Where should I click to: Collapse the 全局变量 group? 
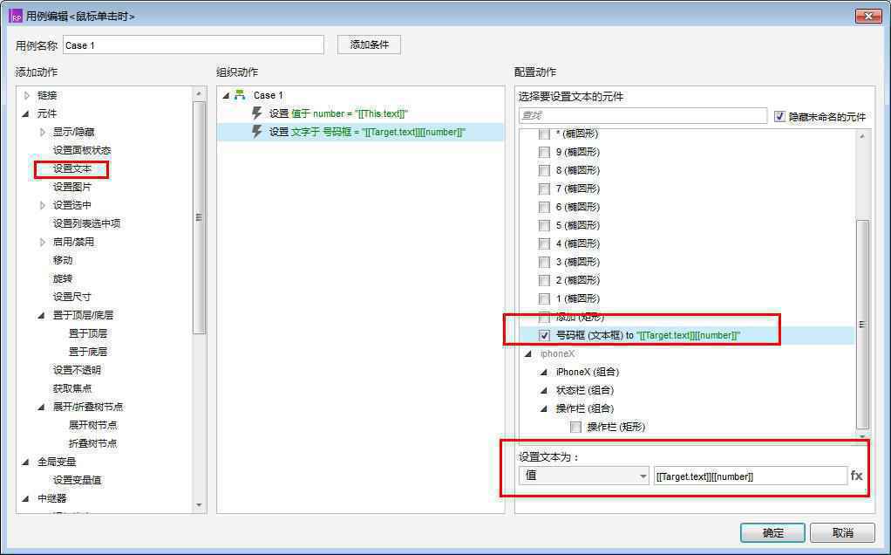pos(26,462)
